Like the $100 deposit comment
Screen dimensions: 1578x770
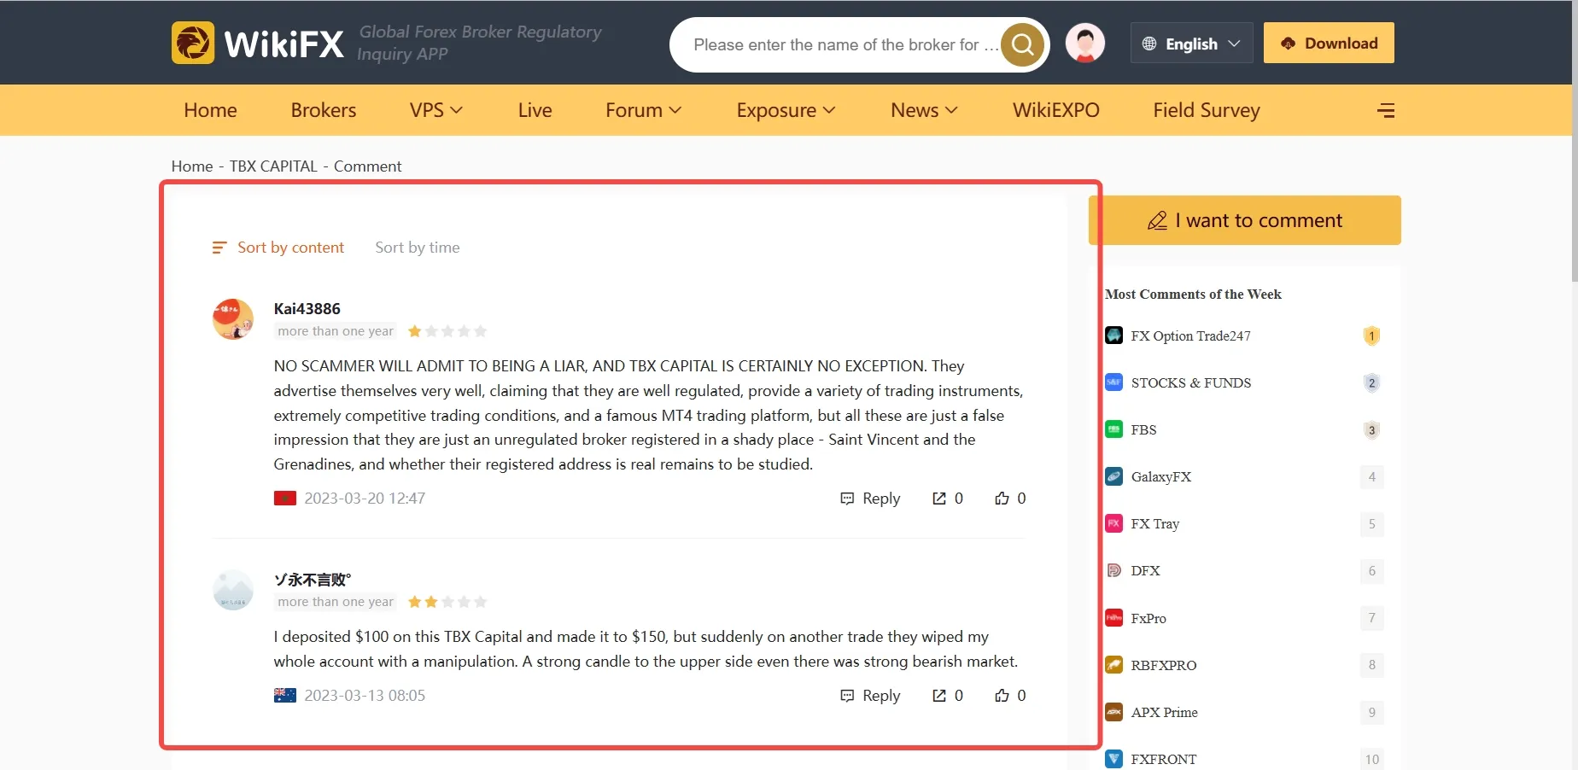pyautogui.click(x=1002, y=696)
